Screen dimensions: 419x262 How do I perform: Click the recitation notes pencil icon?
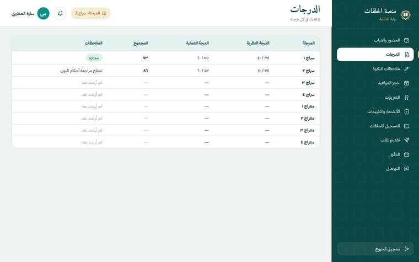pos(406,69)
